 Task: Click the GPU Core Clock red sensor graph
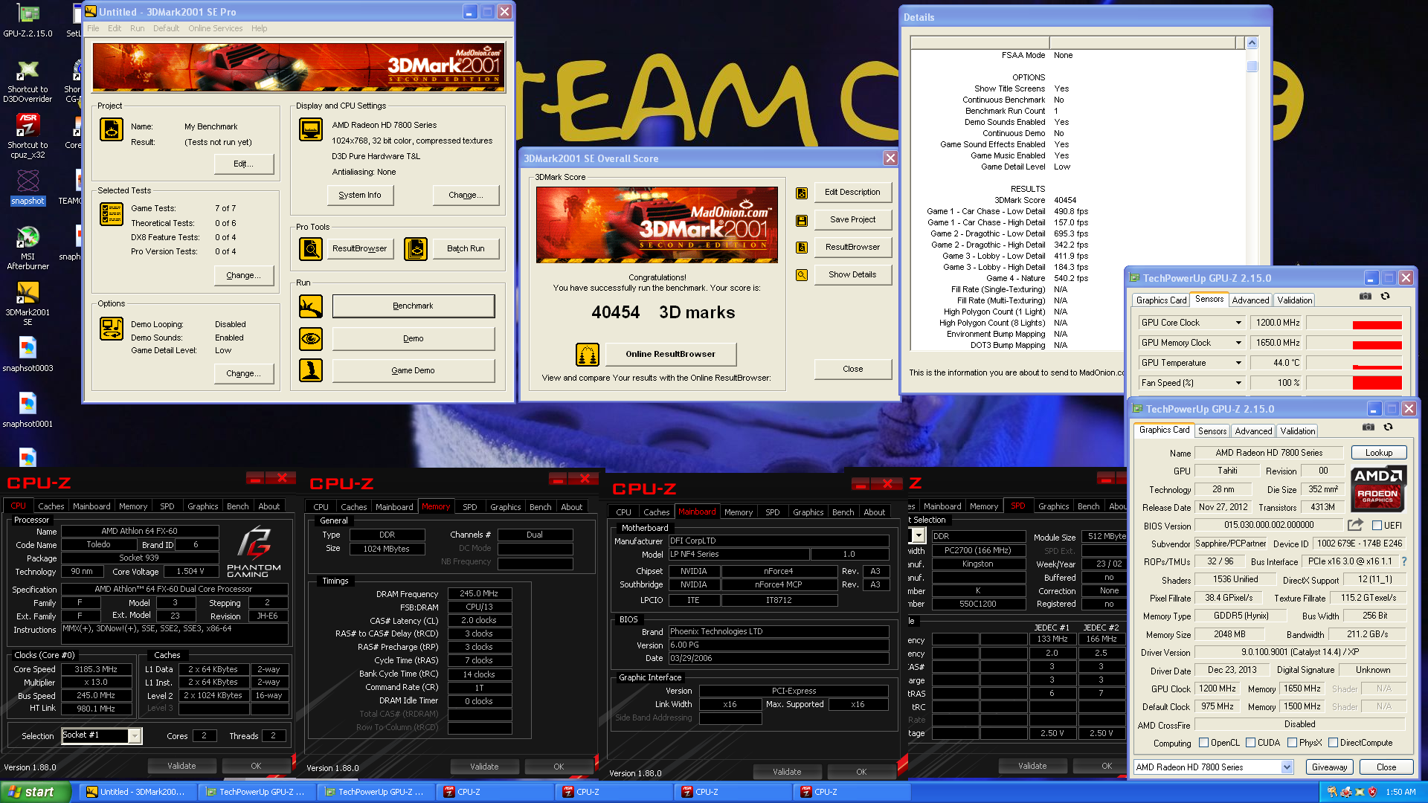click(x=1354, y=323)
